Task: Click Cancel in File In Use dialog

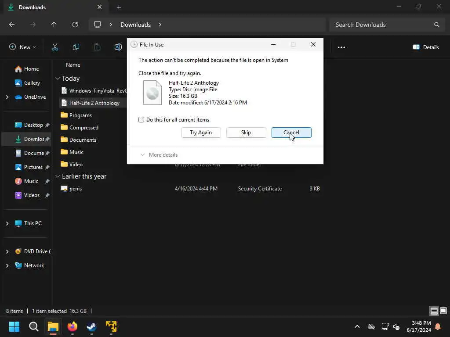Action: pos(291,133)
